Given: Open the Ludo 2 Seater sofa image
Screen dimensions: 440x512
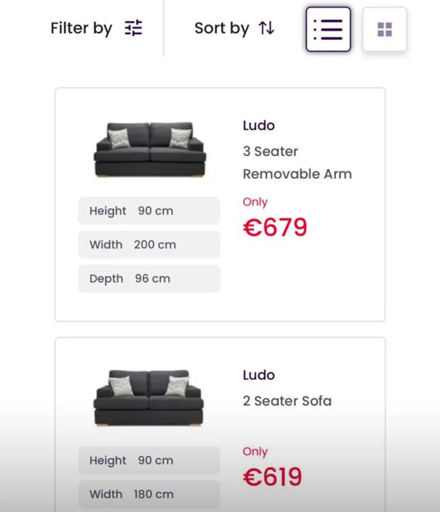Looking at the screenshot, I should pos(149,399).
